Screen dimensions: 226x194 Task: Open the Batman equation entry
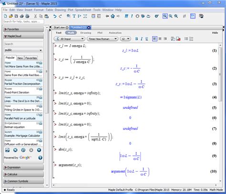click(x=23, y=125)
